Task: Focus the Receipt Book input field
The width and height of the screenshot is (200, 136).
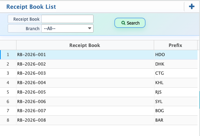Action: [67, 19]
